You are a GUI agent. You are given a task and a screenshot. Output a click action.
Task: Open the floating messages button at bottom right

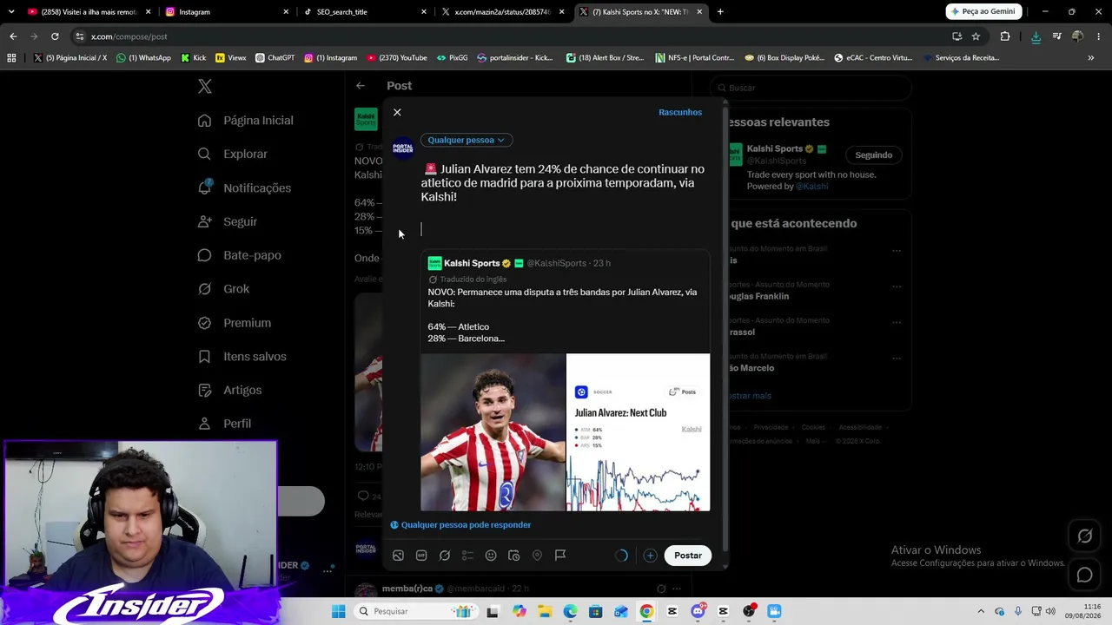pyautogui.click(x=1085, y=575)
